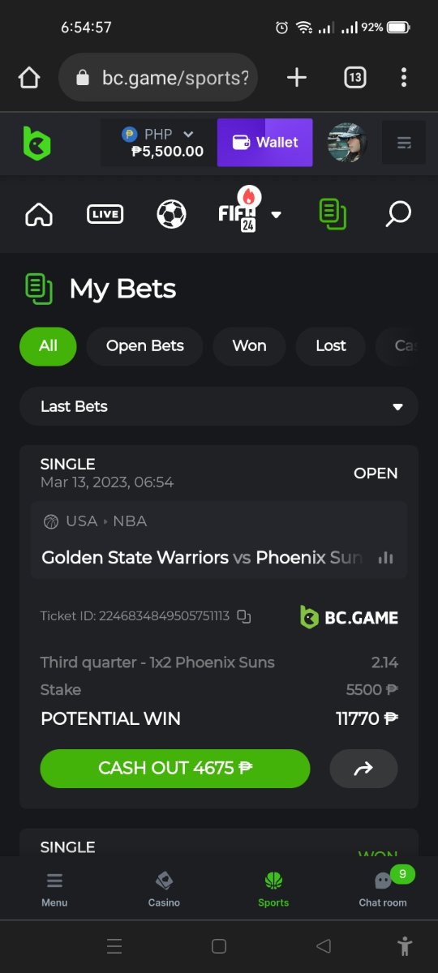Select the soccer ball icon

(x=171, y=215)
